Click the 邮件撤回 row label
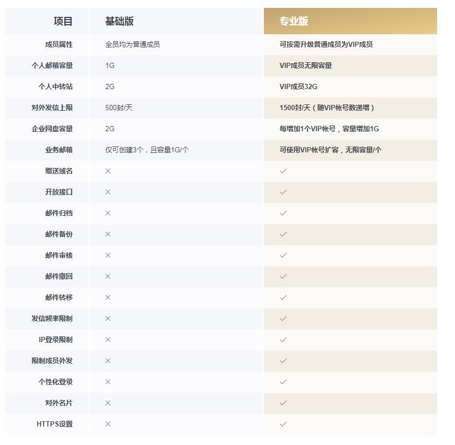This screenshot has height=445, width=455. pos(59,276)
